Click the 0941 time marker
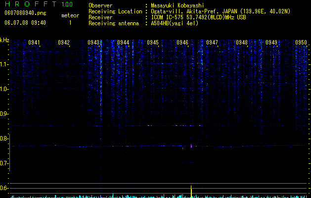311x198 pixels. tap(34, 43)
